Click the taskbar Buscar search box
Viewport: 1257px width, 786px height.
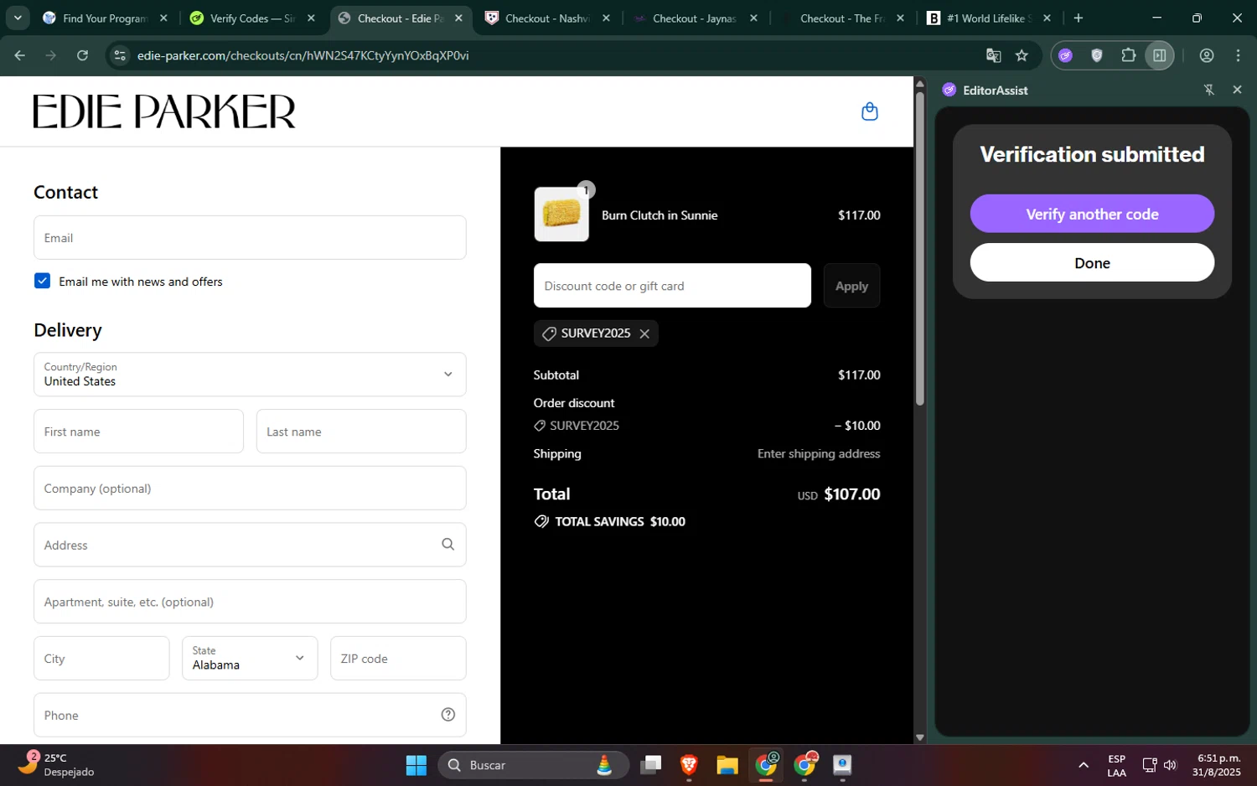point(533,765)
